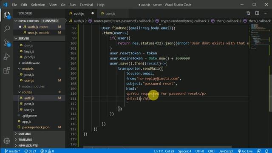Open the Manage settings gear
This screenshot has height=153, width=272.
[x=7, y=141]
